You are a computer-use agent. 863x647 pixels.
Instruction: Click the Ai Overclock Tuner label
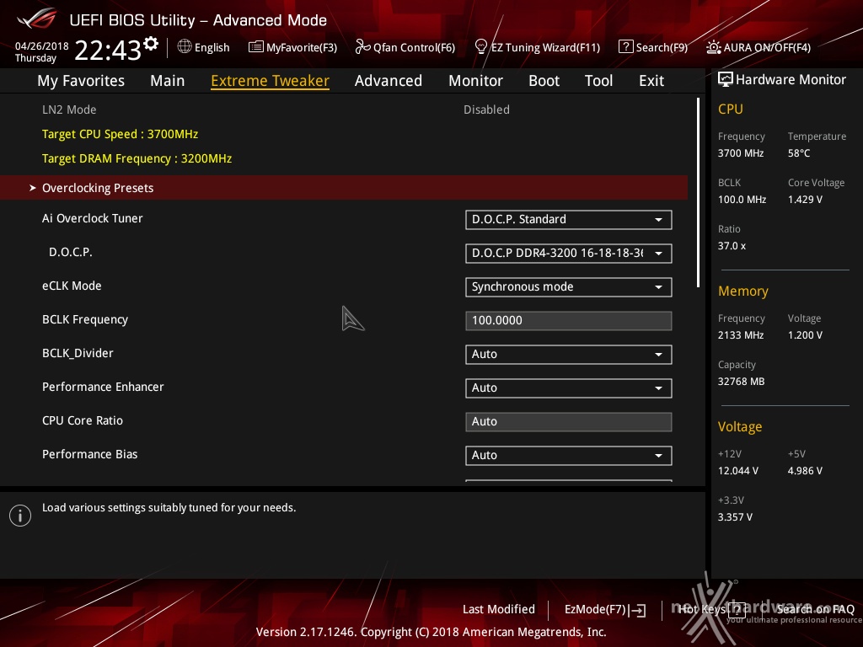(93, 218)
